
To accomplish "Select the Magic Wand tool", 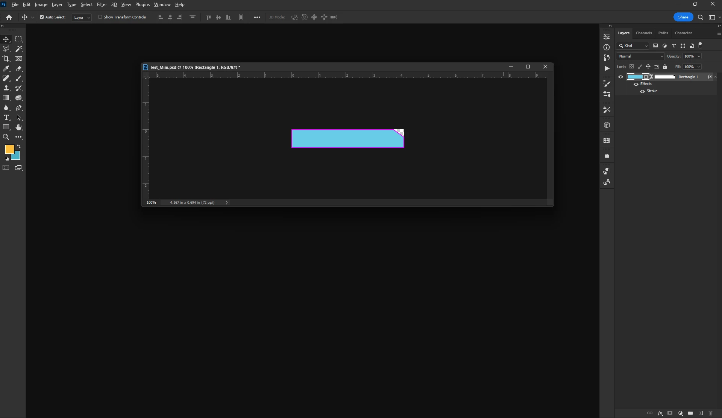I will (18, 49).
